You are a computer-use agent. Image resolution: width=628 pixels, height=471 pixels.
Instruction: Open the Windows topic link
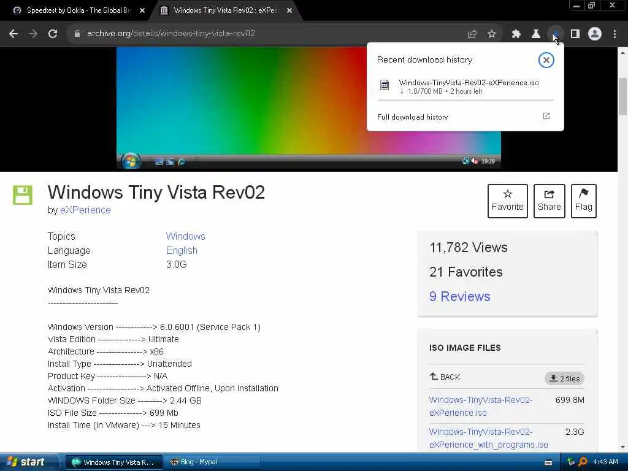pos(185,236)
